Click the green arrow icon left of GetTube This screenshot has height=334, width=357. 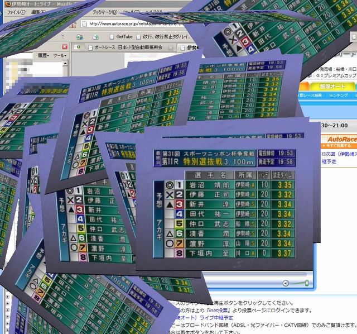(x=95, y=37)
